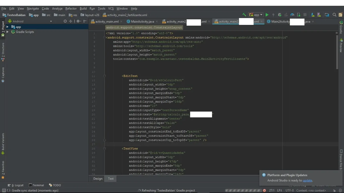Viewport: 344px width, 193px height.
Task: Click the Search Everywhere magnifier icon
Action: tap(334, 15)
